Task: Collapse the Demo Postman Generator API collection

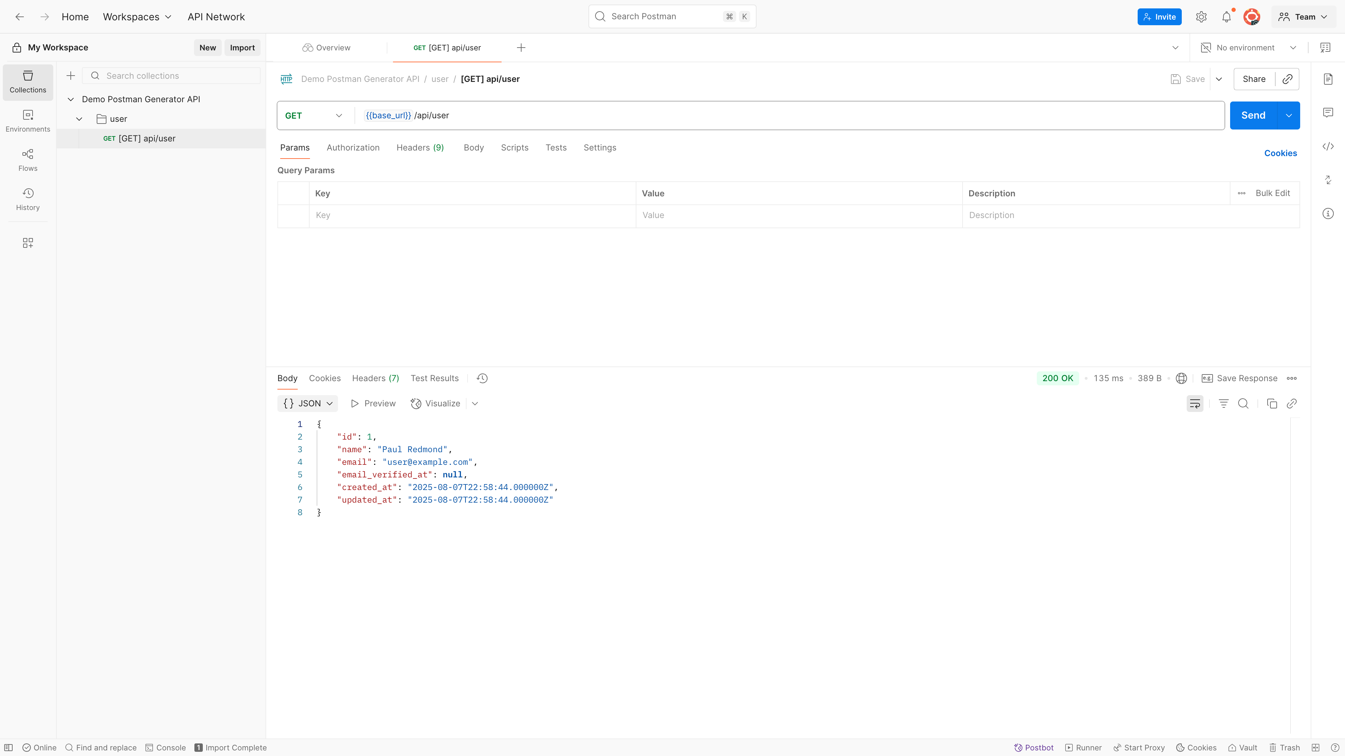Action: coord(70,99)
